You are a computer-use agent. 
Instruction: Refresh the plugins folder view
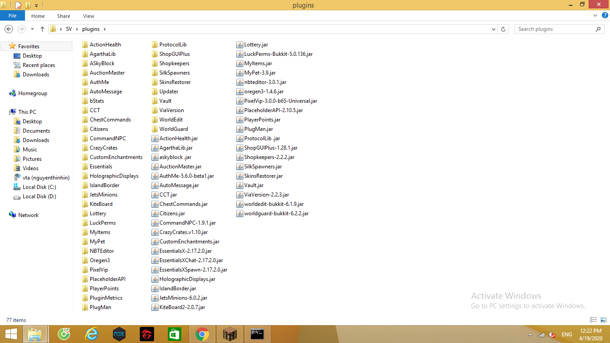503,29
